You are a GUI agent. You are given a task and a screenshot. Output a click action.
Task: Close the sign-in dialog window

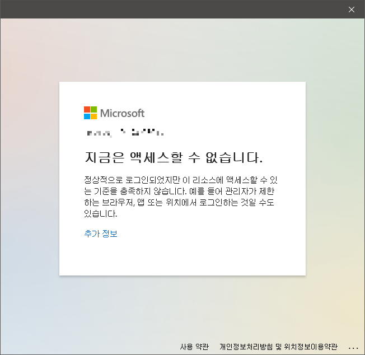351,10
